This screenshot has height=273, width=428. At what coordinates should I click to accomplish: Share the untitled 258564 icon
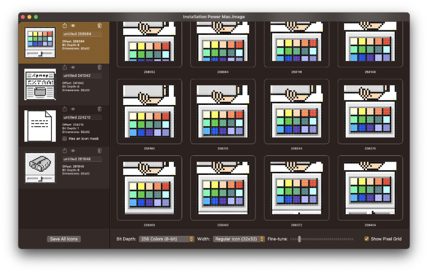tap(65, 25)
